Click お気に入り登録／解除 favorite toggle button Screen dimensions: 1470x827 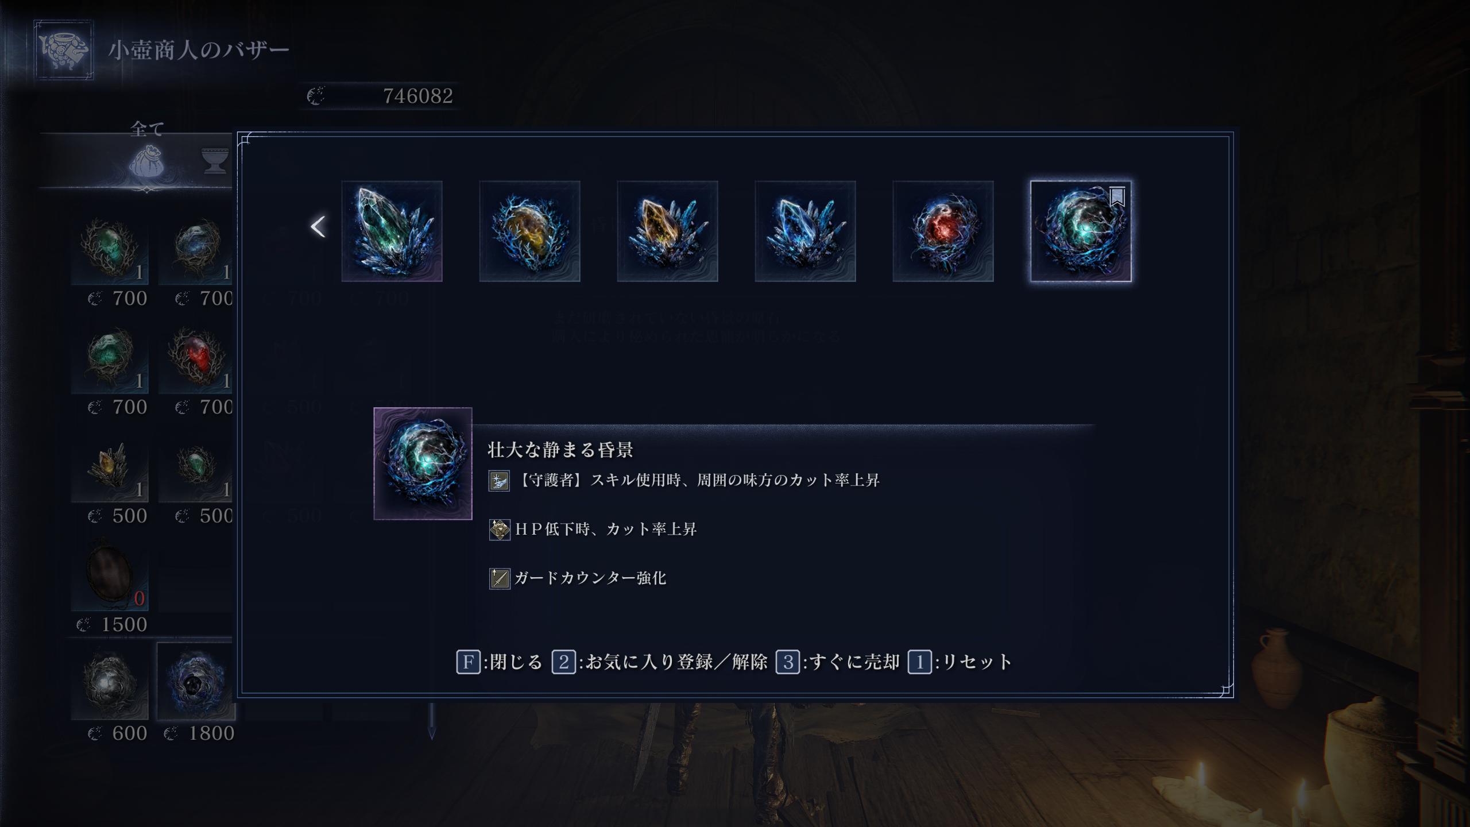[660, 662]
